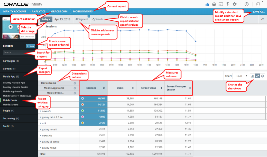Click the share arrow icon

tap(262, 19)
